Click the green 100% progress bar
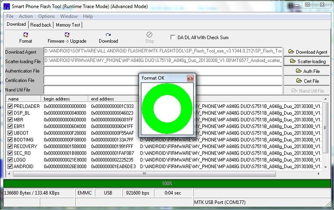The height and width of the screenshot is (210, 334). pyautogui.click(x=167, y=183)
